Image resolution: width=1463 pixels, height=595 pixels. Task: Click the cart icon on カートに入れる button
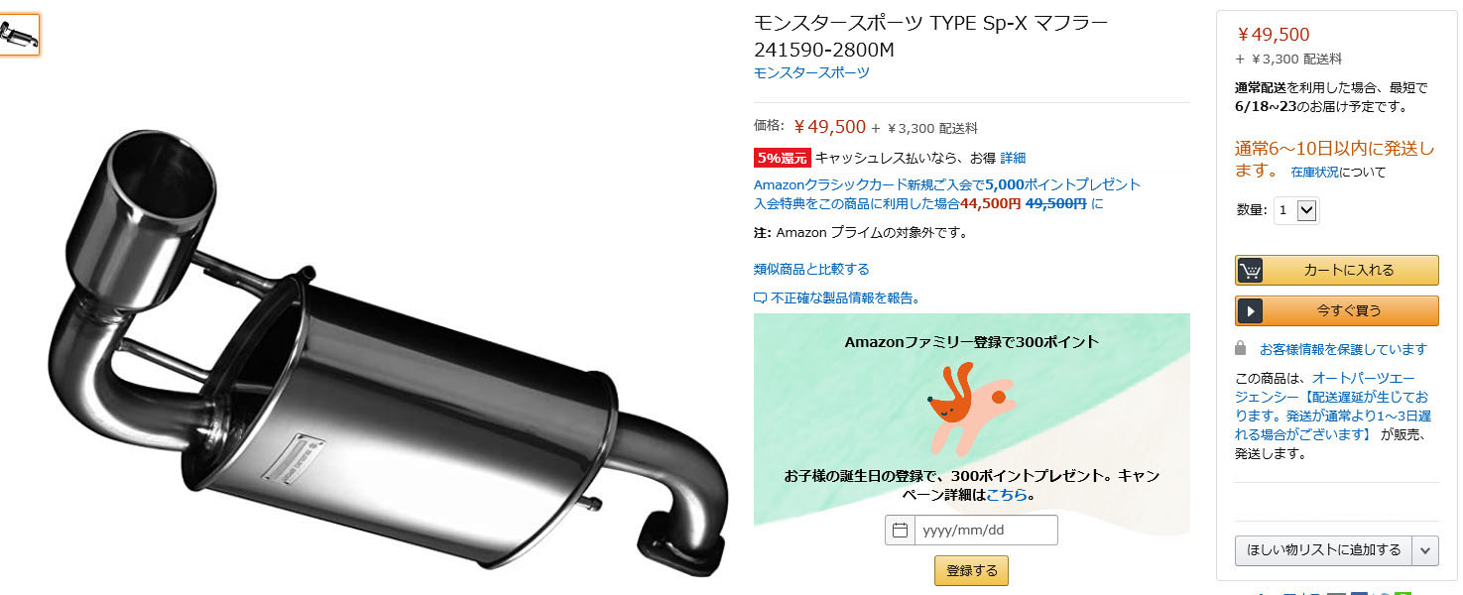point(1250,271)
